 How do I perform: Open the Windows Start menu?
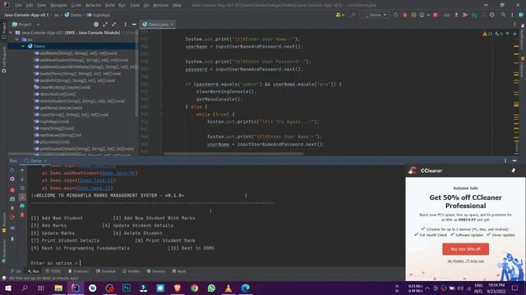tap(7, 288)
